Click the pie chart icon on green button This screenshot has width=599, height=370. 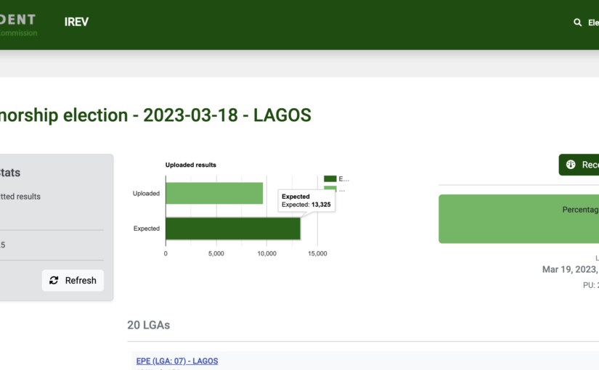click(571, 165)
